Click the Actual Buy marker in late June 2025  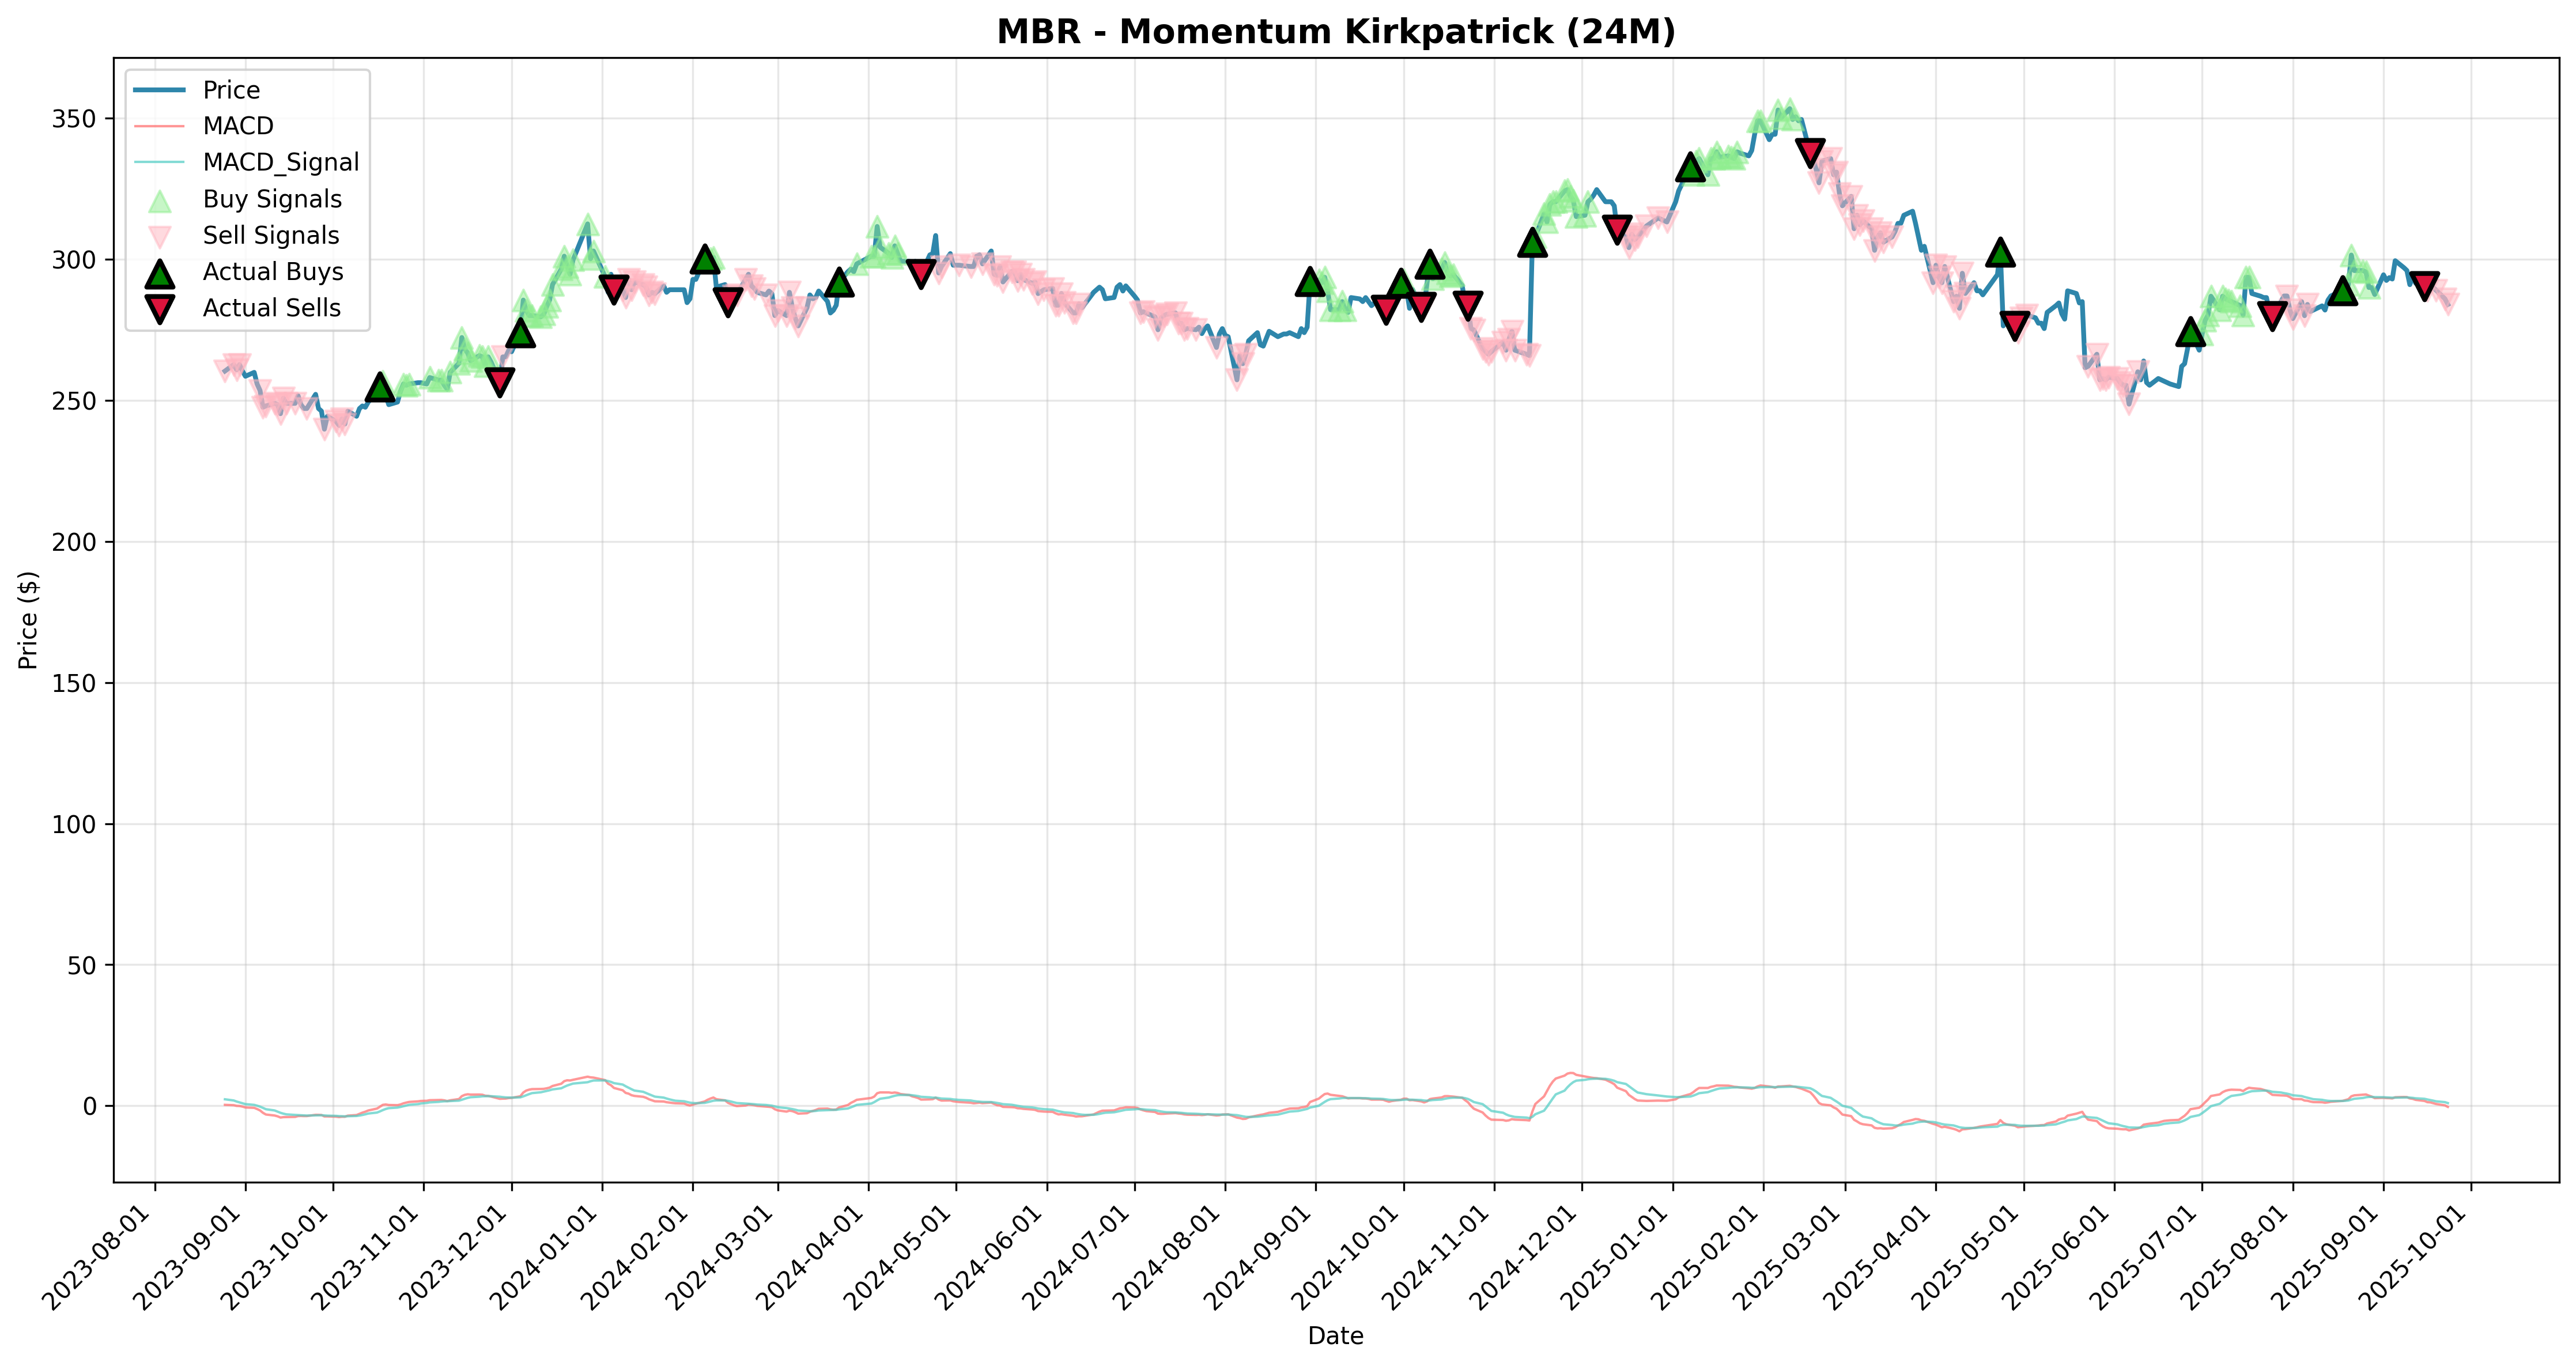point(2191,332)
